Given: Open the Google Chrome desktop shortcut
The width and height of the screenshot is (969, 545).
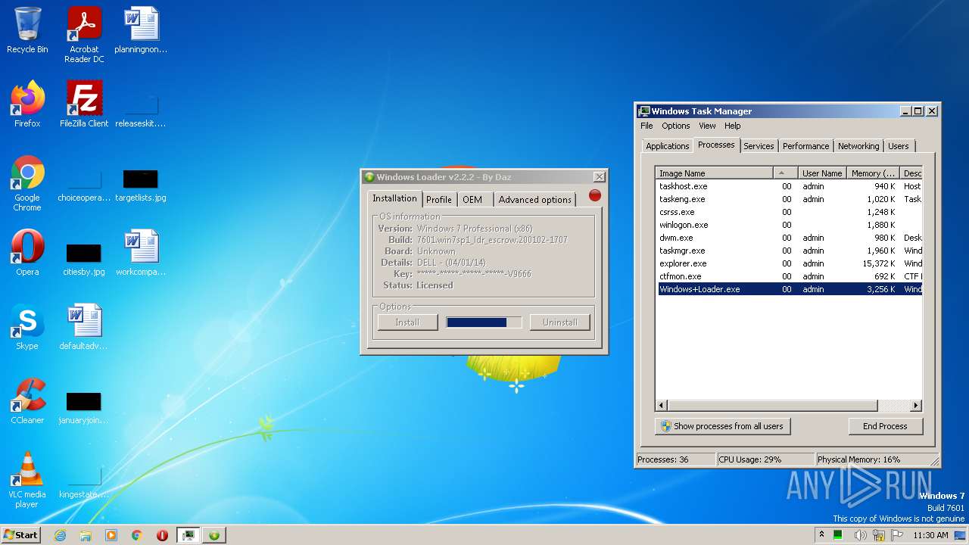Looking at the screenshot, I should coord(27,183).
